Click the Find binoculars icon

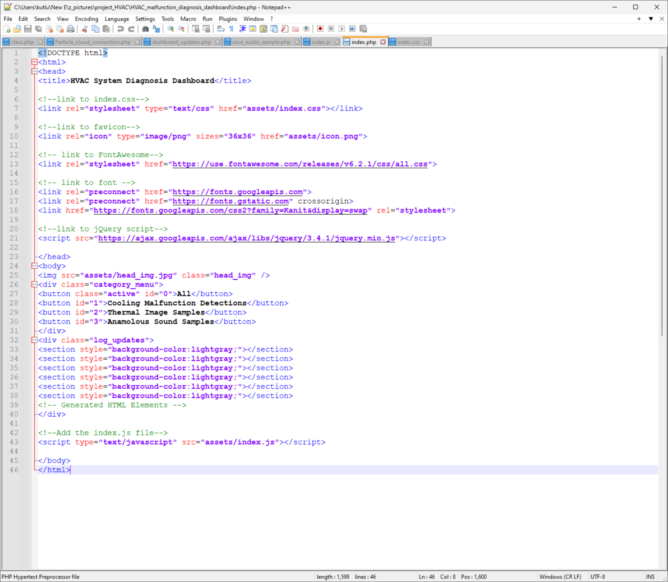[x=146, y=29]
